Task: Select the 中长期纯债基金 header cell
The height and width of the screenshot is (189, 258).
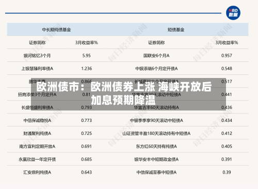Action: coord(56,29)
